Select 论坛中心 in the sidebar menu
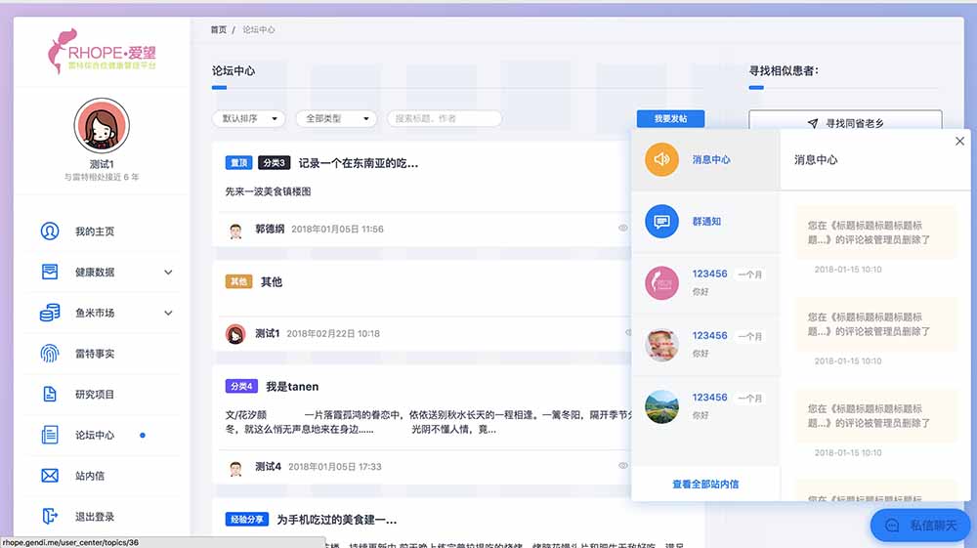This screenshot has width=977, height=548. [95, 436]
